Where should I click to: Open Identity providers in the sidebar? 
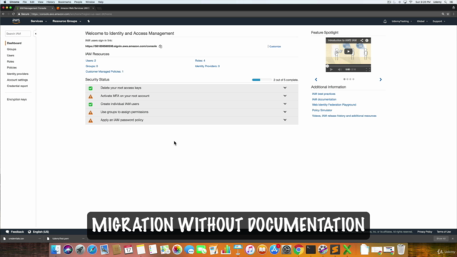pos(17,74)
